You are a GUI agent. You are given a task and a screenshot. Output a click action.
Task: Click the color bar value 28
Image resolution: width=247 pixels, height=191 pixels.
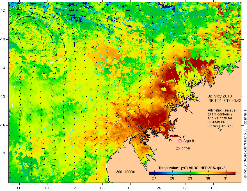[172, 178]
